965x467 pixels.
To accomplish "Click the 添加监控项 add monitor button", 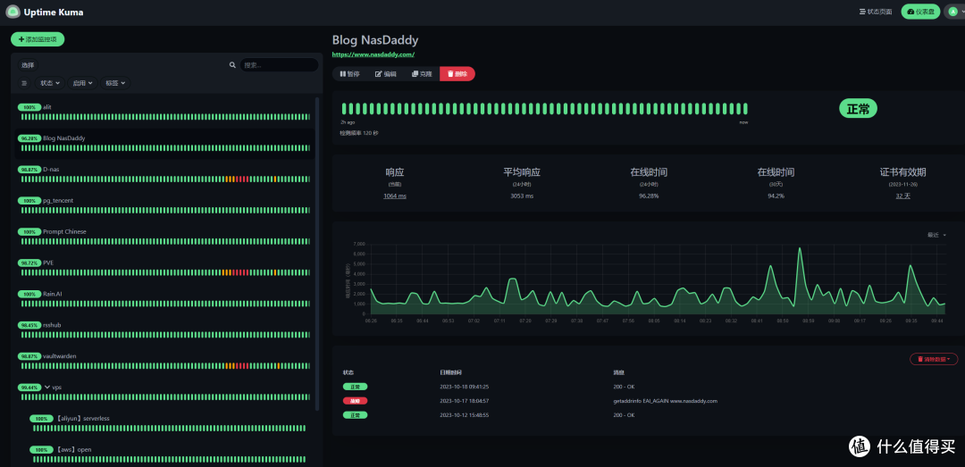I will pyautogui.click(x=38, y=39).
